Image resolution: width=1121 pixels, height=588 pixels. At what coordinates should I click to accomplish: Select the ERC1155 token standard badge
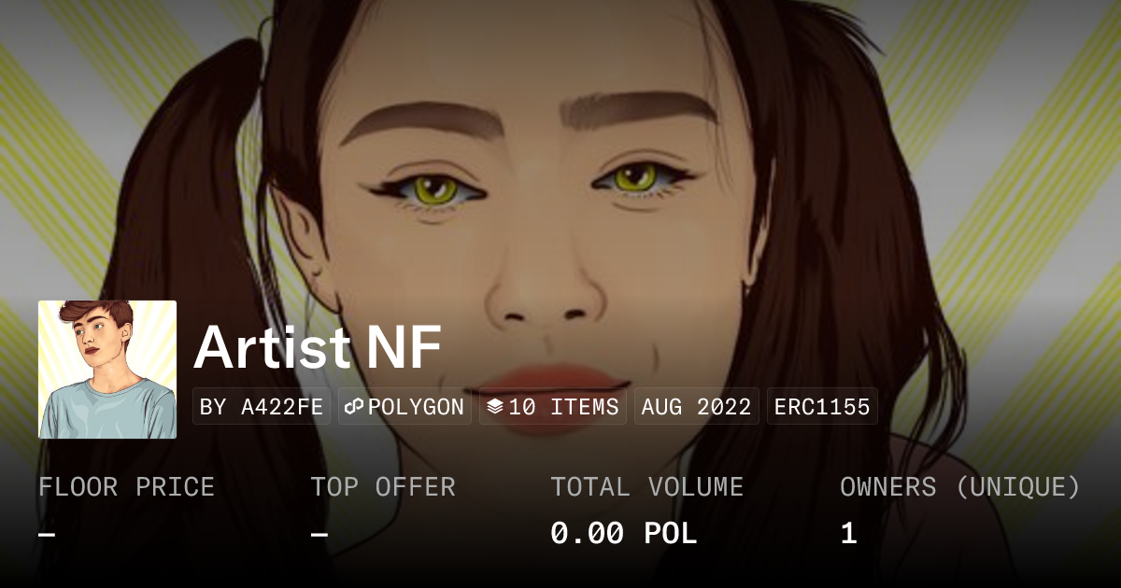point(822,407)
